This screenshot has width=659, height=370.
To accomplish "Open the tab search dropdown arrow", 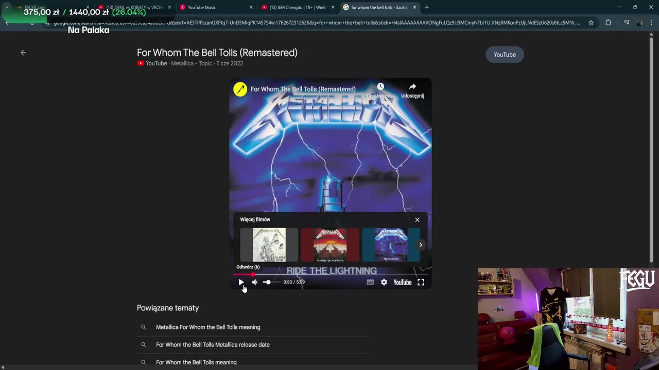I will coord(7,7).
